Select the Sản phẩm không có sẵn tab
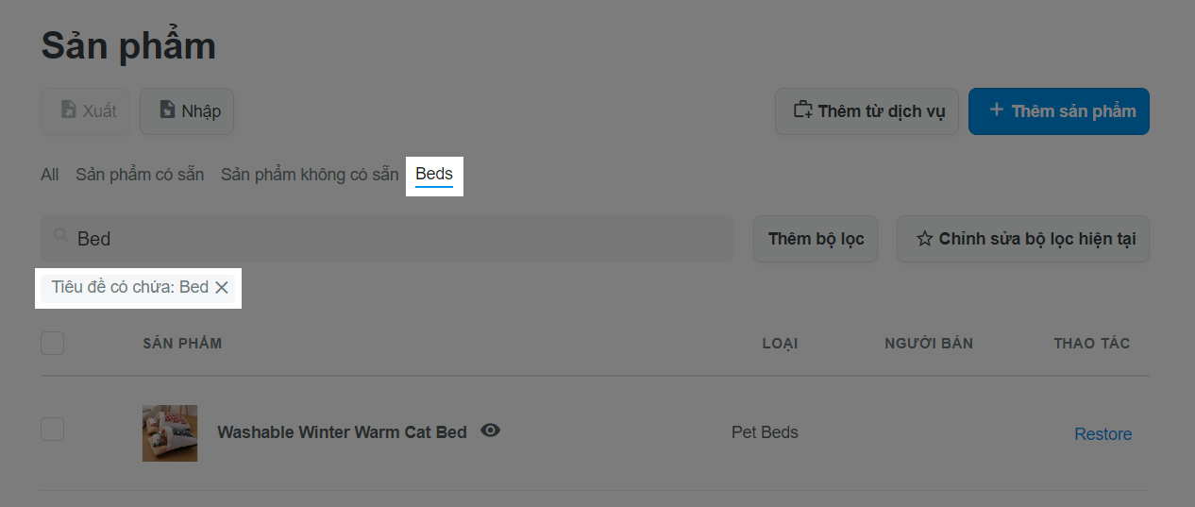 310,175
